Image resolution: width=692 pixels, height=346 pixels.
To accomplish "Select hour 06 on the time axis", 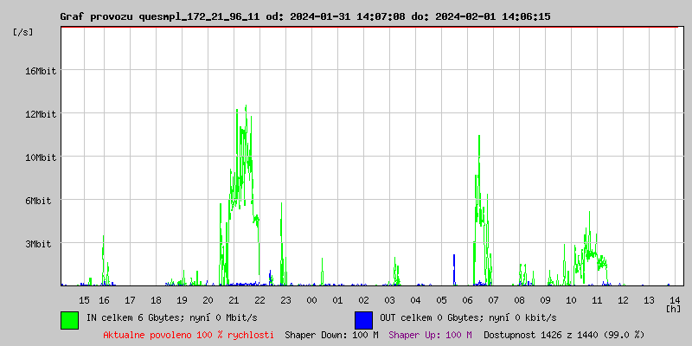I will tap(468, 299).
